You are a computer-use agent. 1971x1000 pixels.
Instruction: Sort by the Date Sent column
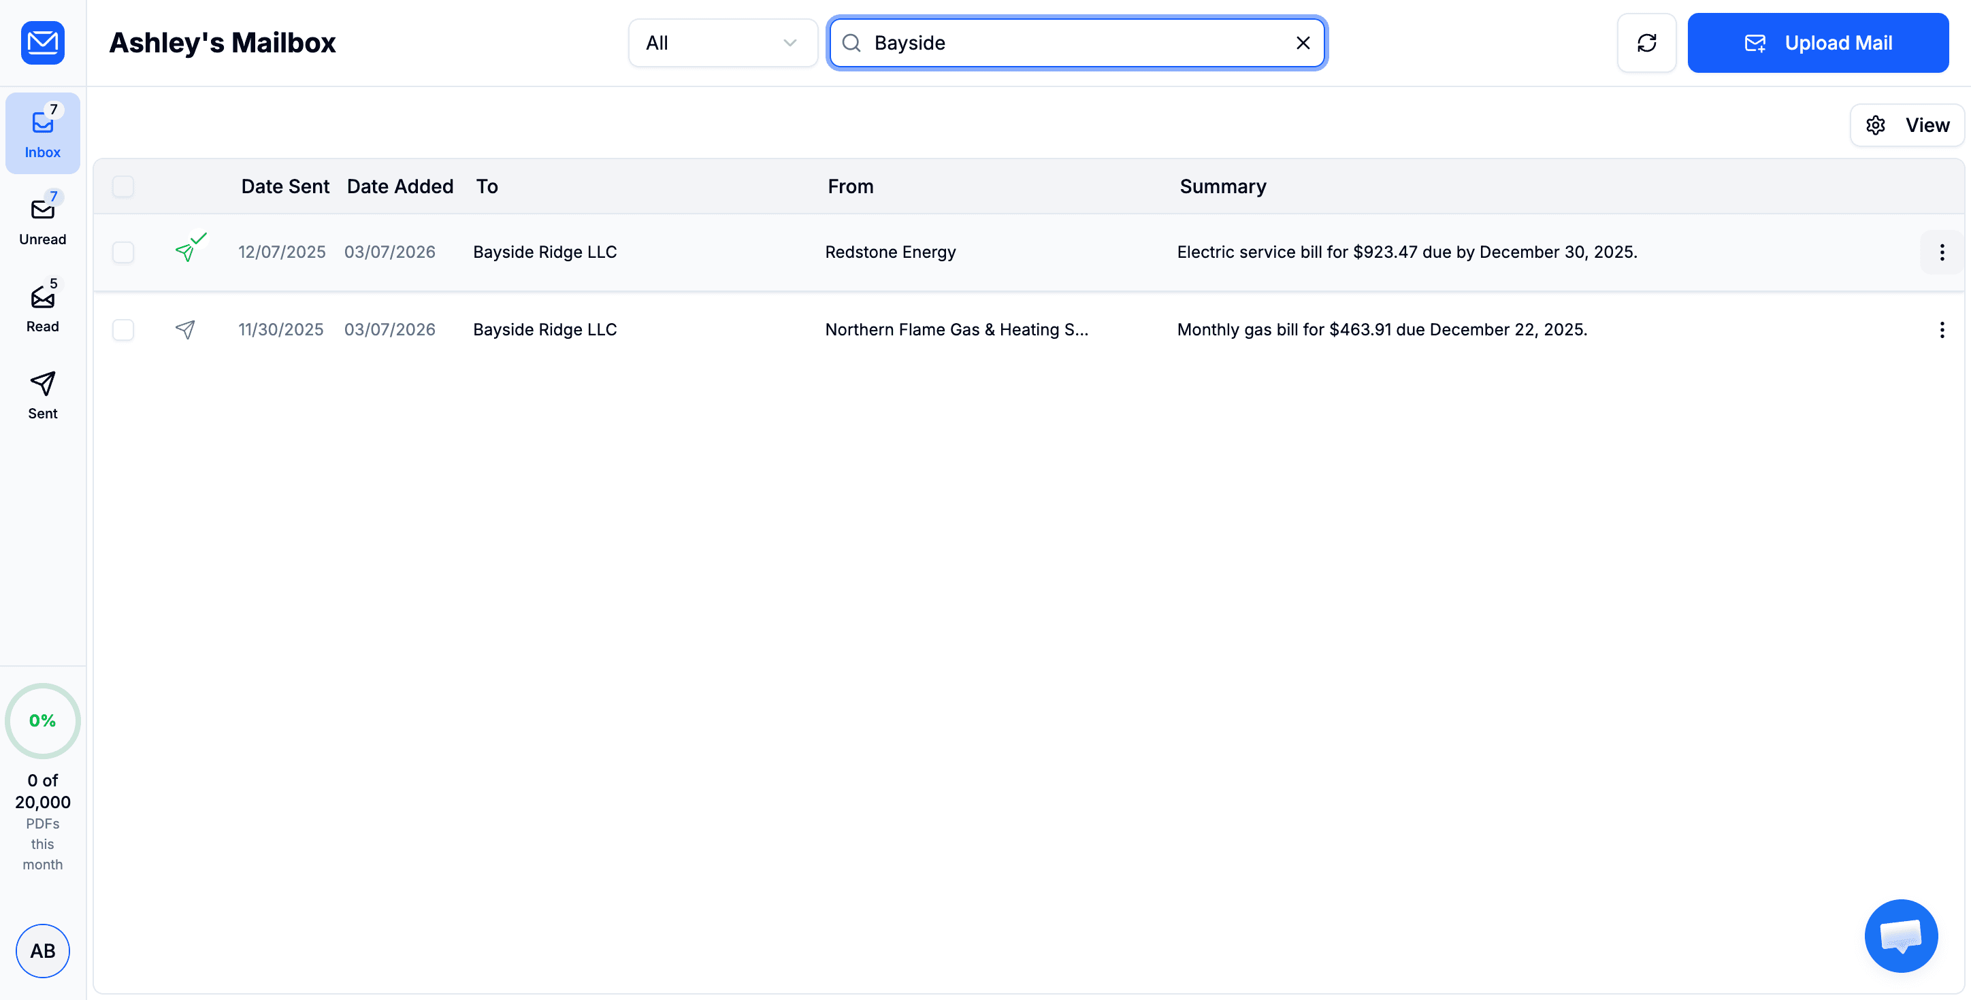pos(284,186)
